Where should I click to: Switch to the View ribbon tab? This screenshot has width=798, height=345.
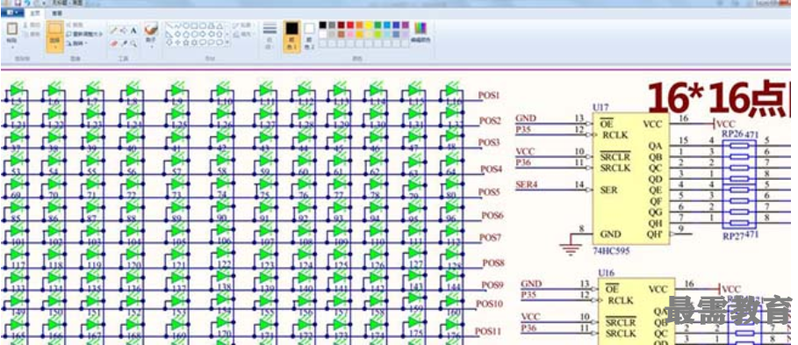57,12
